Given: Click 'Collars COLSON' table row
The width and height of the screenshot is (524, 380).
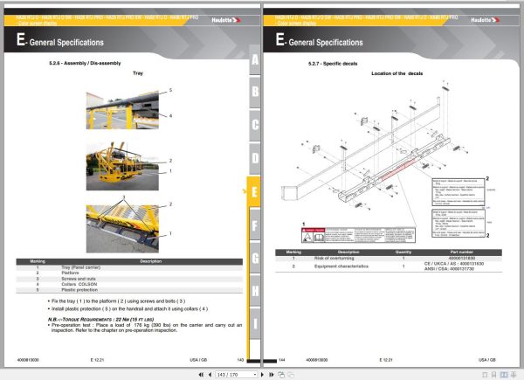Looking at the screenshot, I should 129,285.
